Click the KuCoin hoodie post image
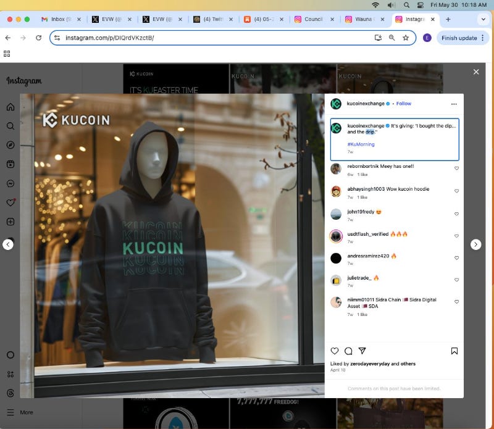The width and height of the screenshot is (494, 429). 172,246
